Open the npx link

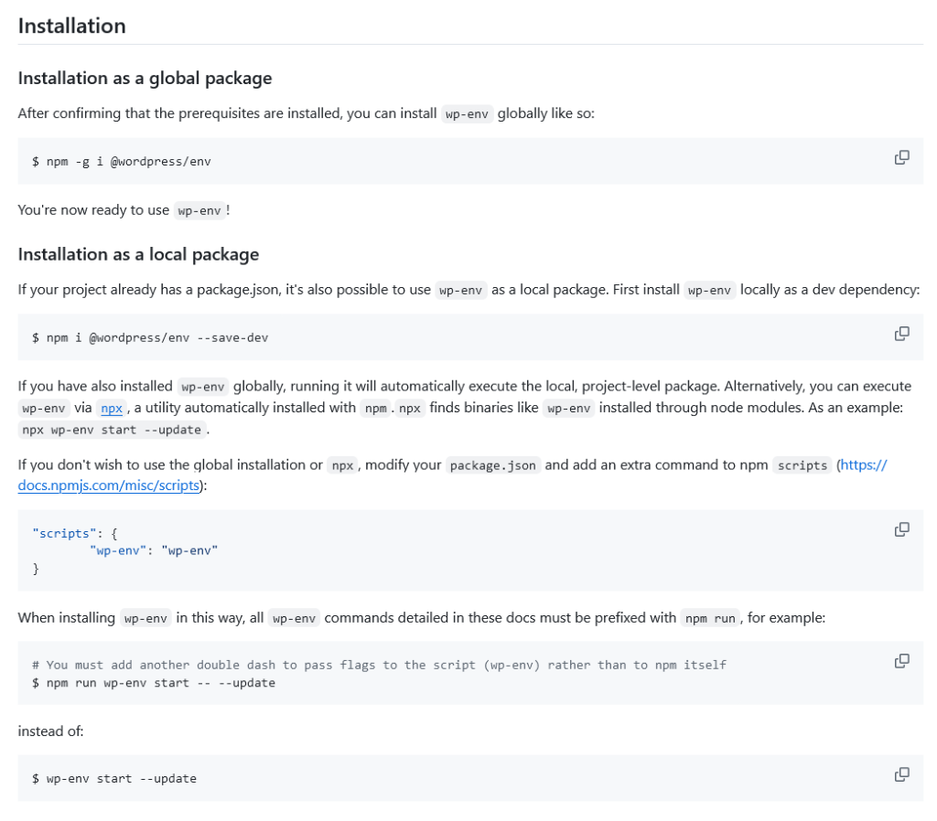(112, 408)
